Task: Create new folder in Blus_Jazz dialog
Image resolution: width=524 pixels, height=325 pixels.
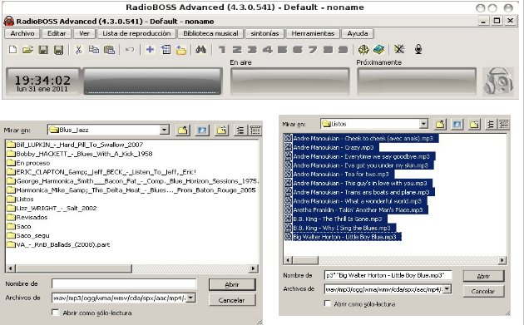Action: click(x=221, y=130)
